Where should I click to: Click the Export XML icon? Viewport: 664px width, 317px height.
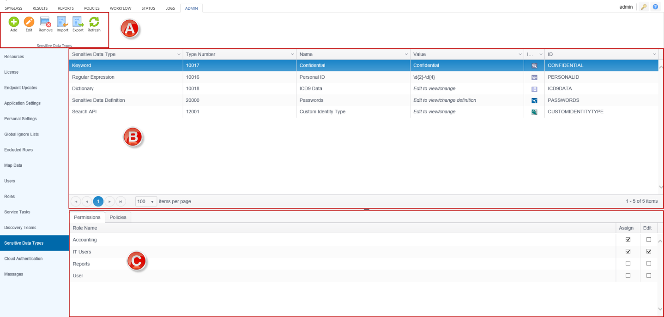[x=78, y=22]
